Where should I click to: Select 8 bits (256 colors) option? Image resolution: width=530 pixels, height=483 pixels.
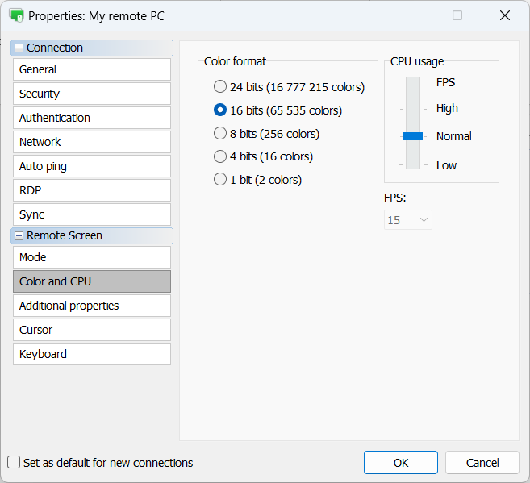(220, 134)
